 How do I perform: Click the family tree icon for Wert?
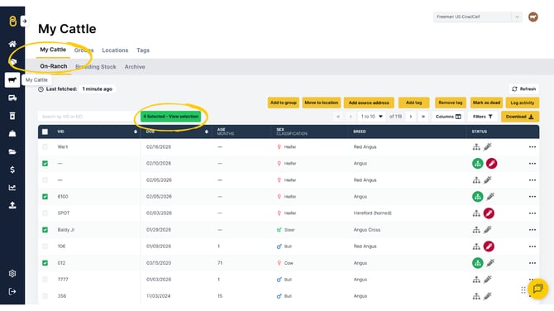pyautogui.click(x=476, y=147)
